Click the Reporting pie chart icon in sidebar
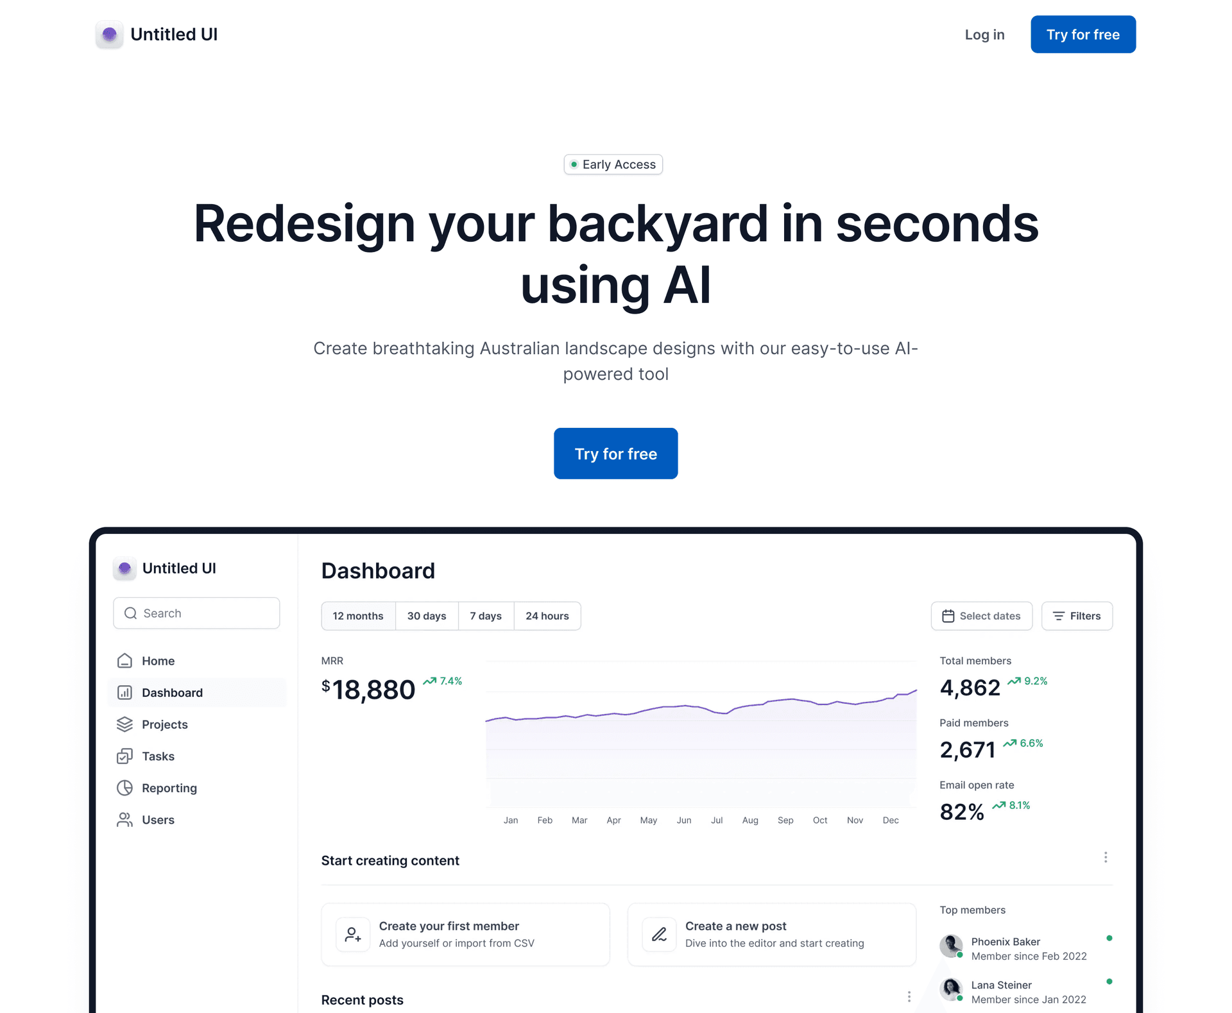Screen dimensions: 1232x1013 124,788
